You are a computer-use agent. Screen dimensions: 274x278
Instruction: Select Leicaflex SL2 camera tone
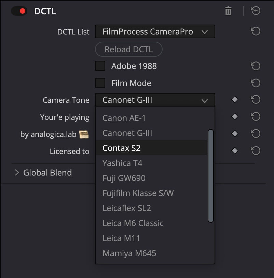151,208
